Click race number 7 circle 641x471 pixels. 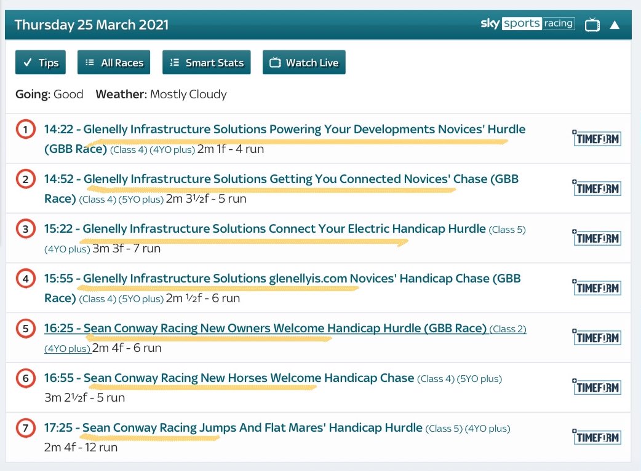click(26, 428)
